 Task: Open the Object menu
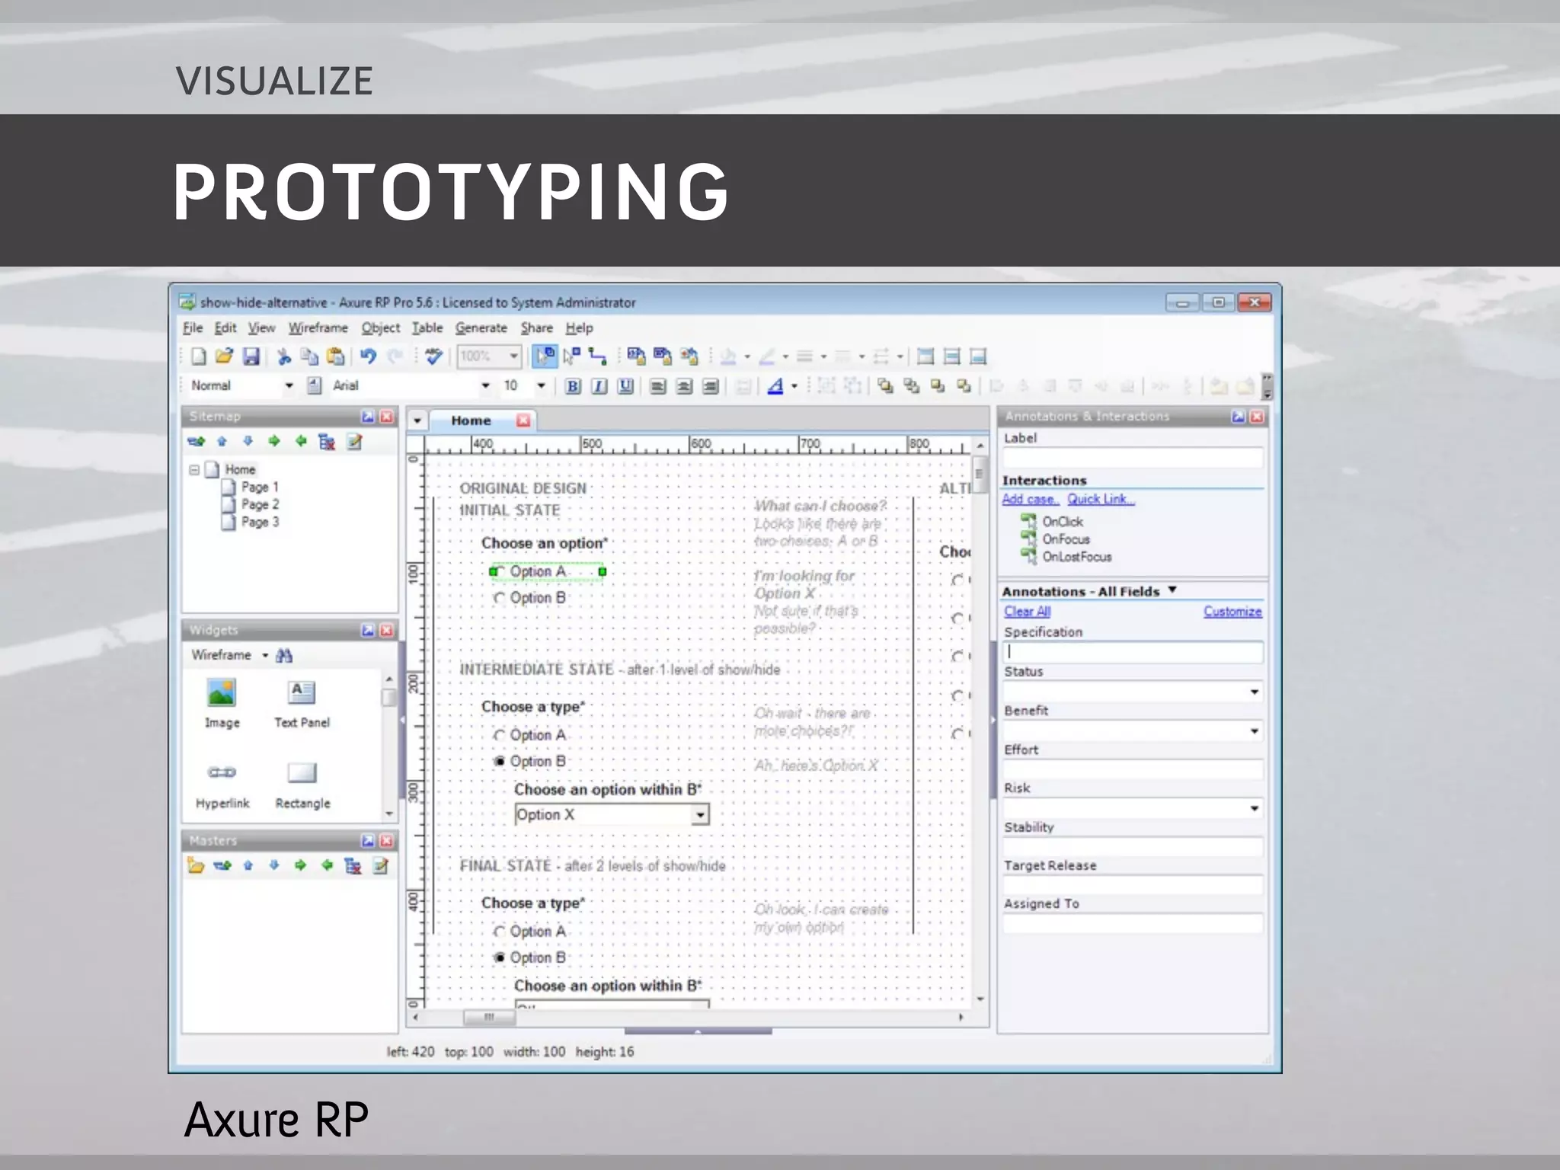(380, 328)
